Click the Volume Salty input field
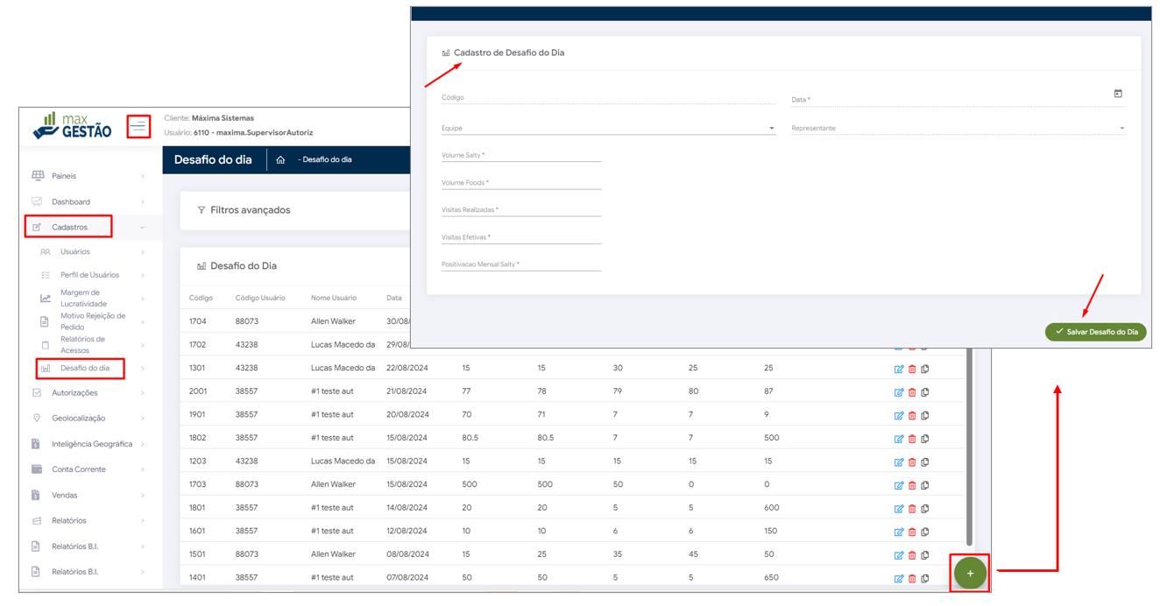This screenshot has height=606, width=1160. (x=520, y=156)
